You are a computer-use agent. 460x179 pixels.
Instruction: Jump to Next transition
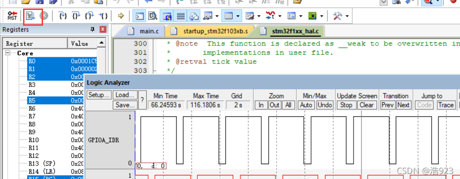(x=403, y=105)
